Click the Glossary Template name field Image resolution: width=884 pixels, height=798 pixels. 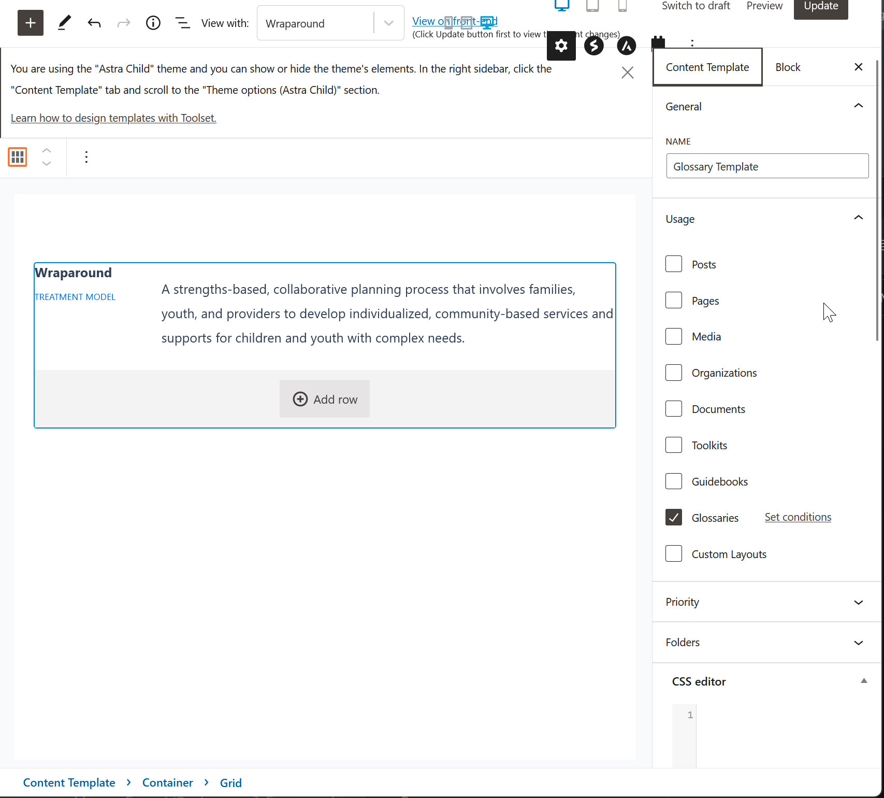(767, 166)
